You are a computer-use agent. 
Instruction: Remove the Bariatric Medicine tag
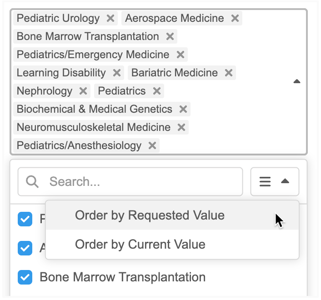[228, 73]
